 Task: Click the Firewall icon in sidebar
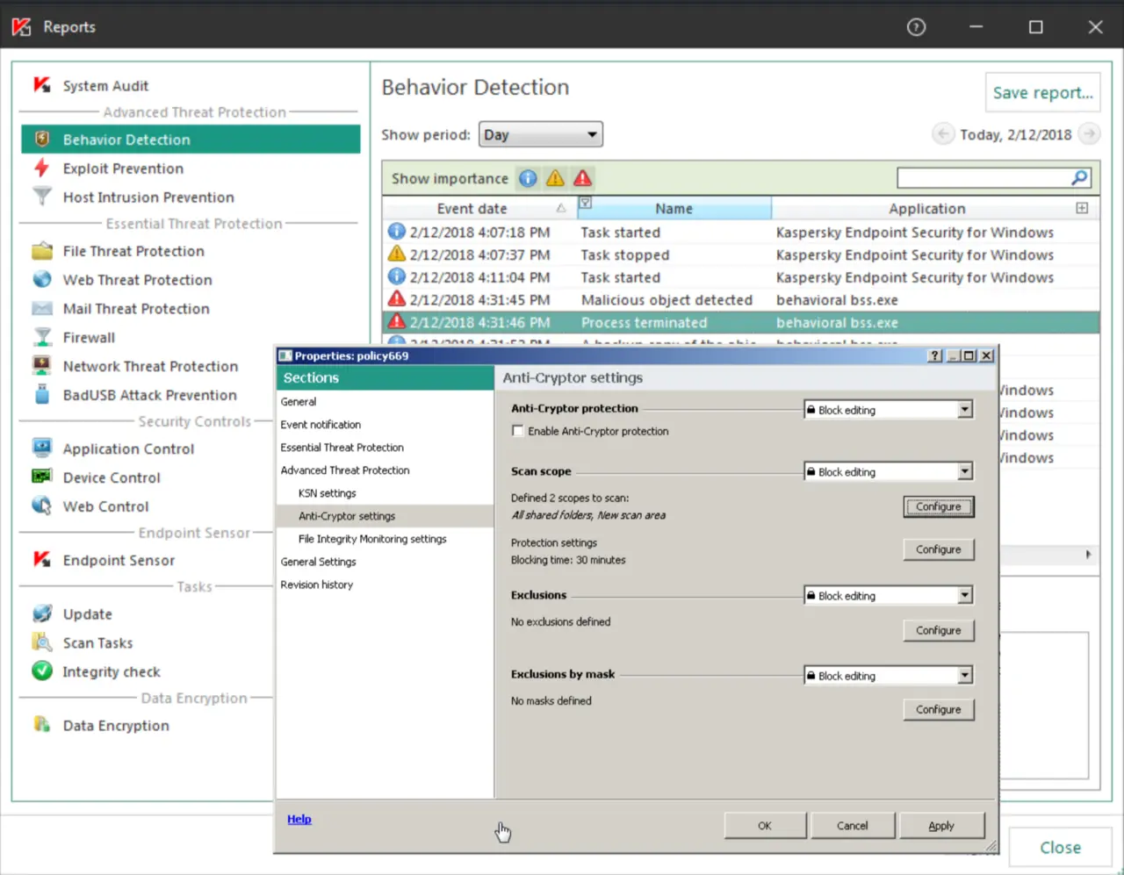point(41,337)
